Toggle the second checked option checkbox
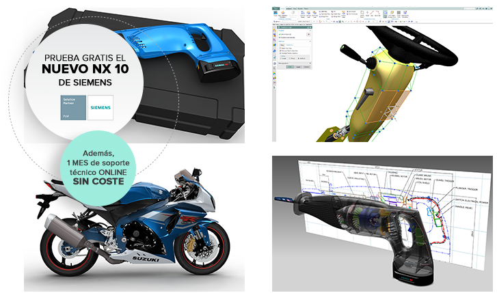Image resolution: width=497 pixels, height=293 pixels. tap(280, 51)
